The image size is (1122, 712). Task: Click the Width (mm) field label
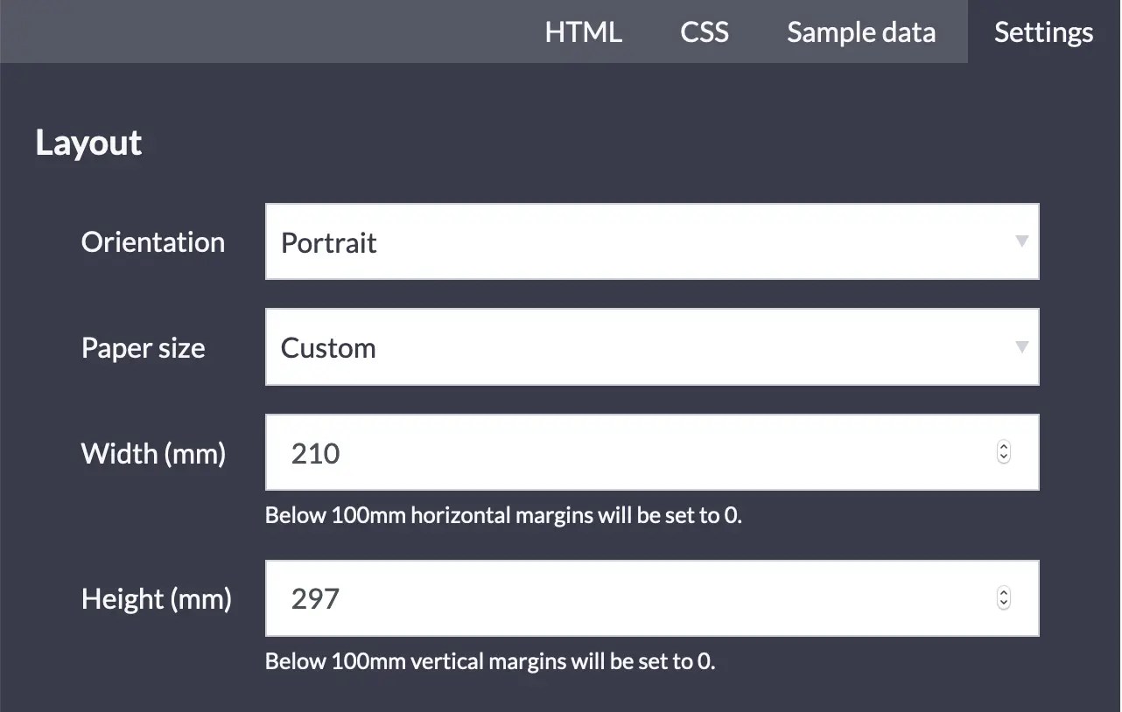coord(153,453)
